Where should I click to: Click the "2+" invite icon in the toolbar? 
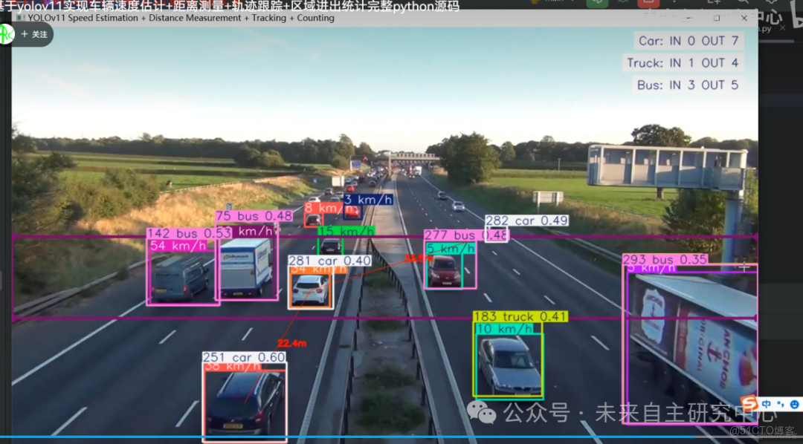pyautogui.click(x=712, y=3)
